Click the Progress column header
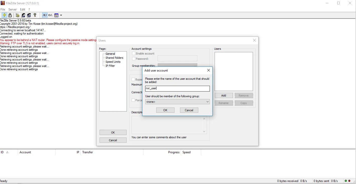The height and width of the screenshot is (184, 356). tap(162, 152)
